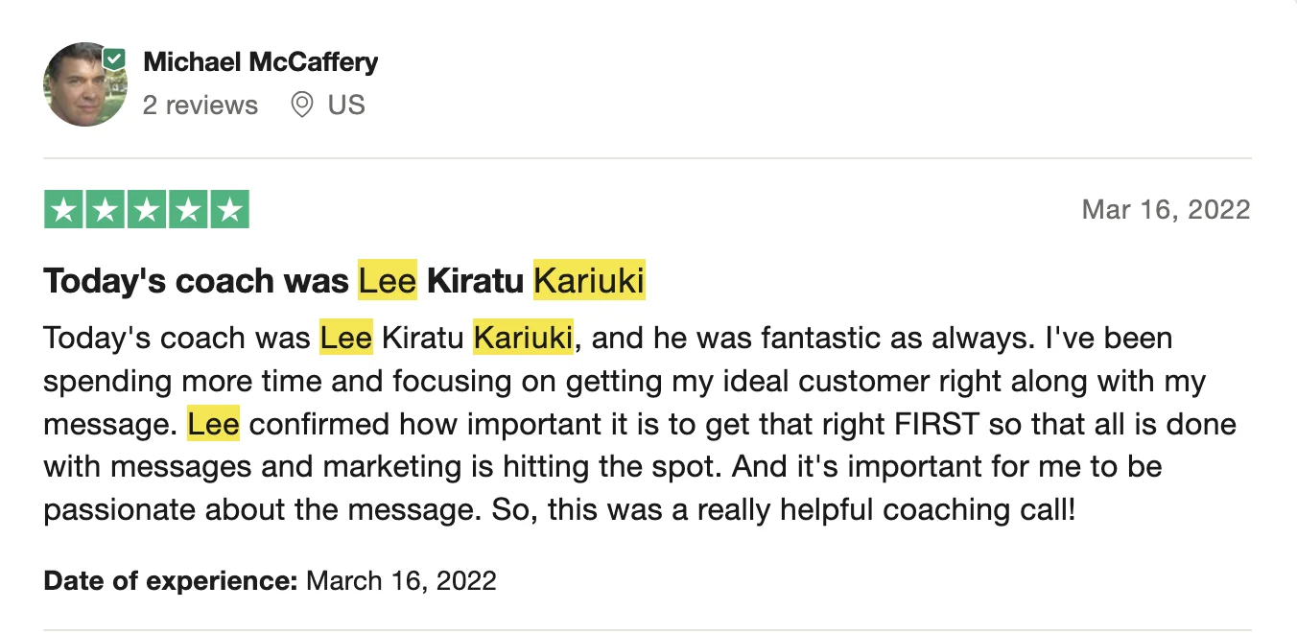
Task: Click the fifth green rating star
Action: (228, 210)
